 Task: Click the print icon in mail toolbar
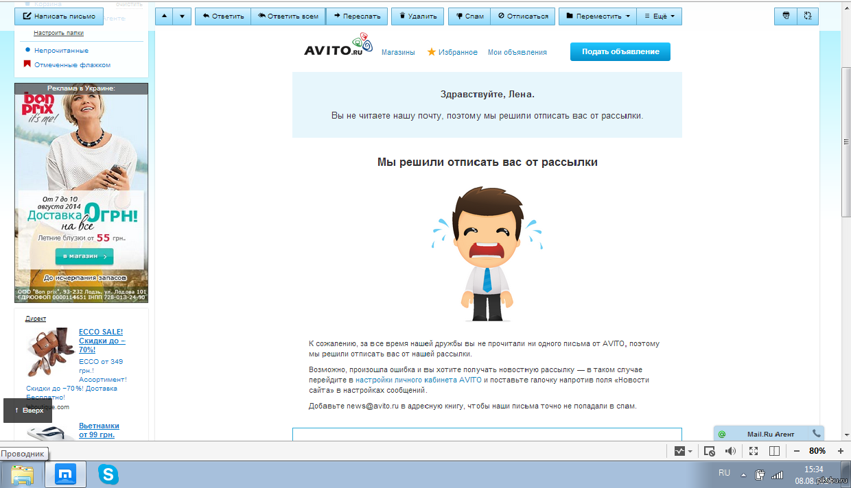point(786,16)
